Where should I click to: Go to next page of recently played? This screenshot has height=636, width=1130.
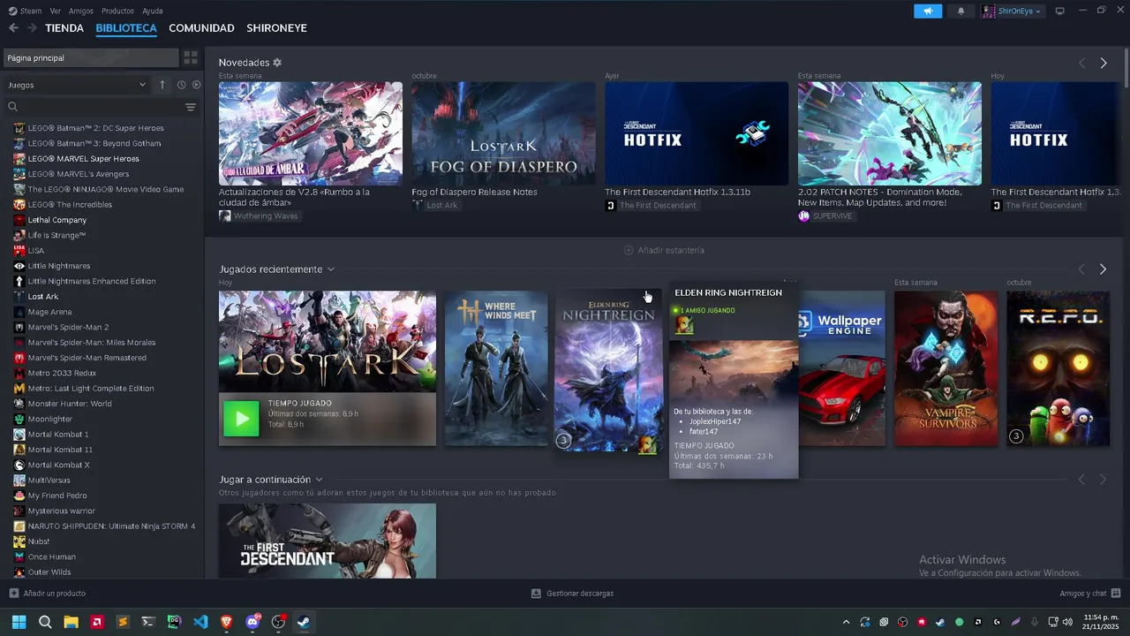point(1104,269)
